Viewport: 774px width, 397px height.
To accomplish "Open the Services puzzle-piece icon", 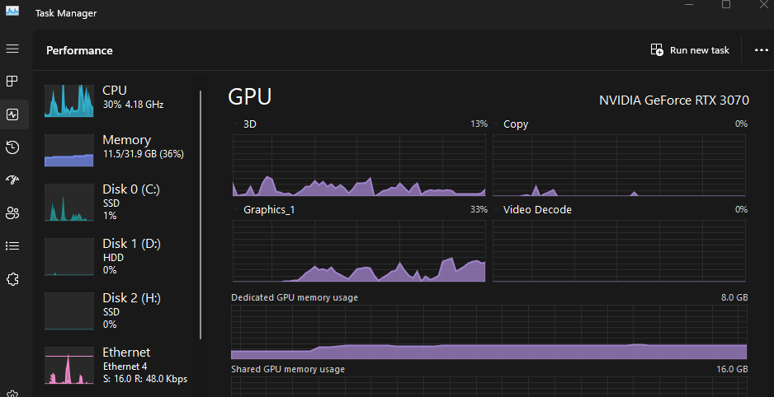I will [12, 279].
